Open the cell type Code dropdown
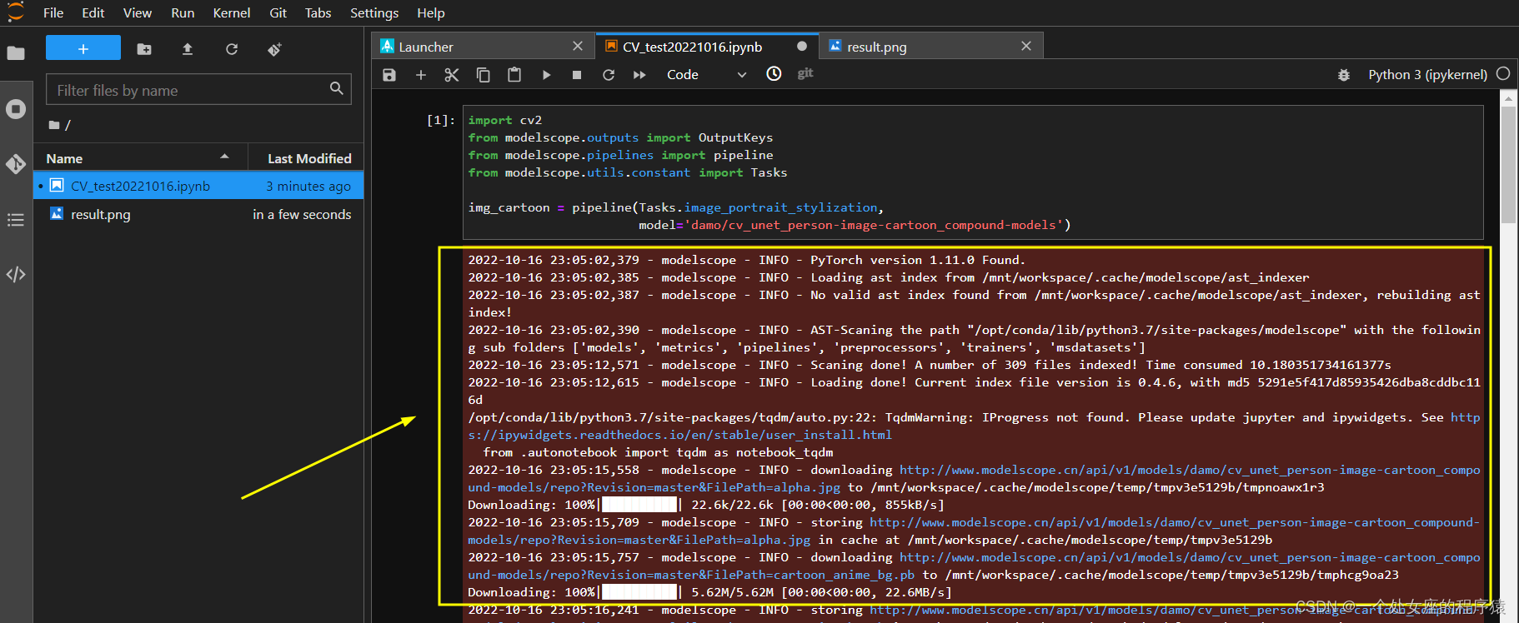1519x623 pixels. point(706,75)
